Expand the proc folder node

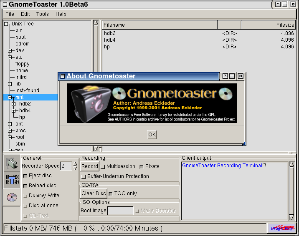(10, 131)
